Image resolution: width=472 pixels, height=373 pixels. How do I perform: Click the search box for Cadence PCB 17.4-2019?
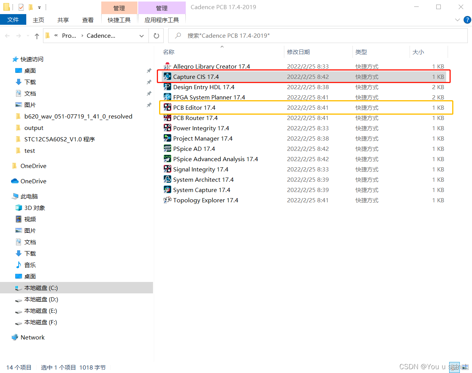coord(318,36)
